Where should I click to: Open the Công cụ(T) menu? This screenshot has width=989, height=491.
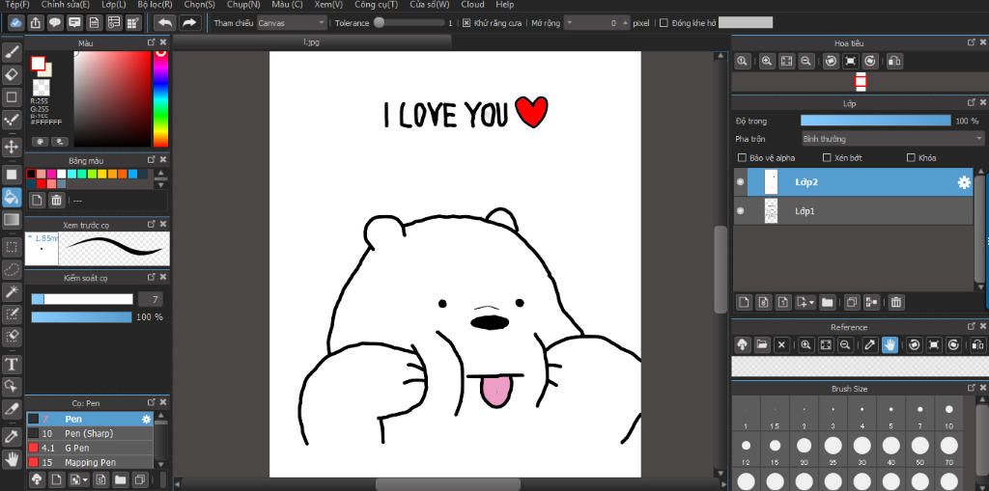(x=376, y=5)
